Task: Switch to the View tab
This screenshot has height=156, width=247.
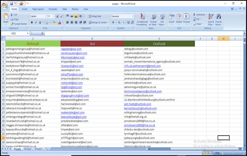Action: click(x=86, y=9)
